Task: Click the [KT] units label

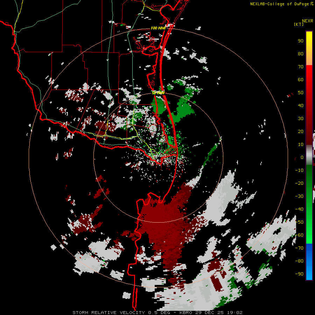Action: click(x=299, y=24)
